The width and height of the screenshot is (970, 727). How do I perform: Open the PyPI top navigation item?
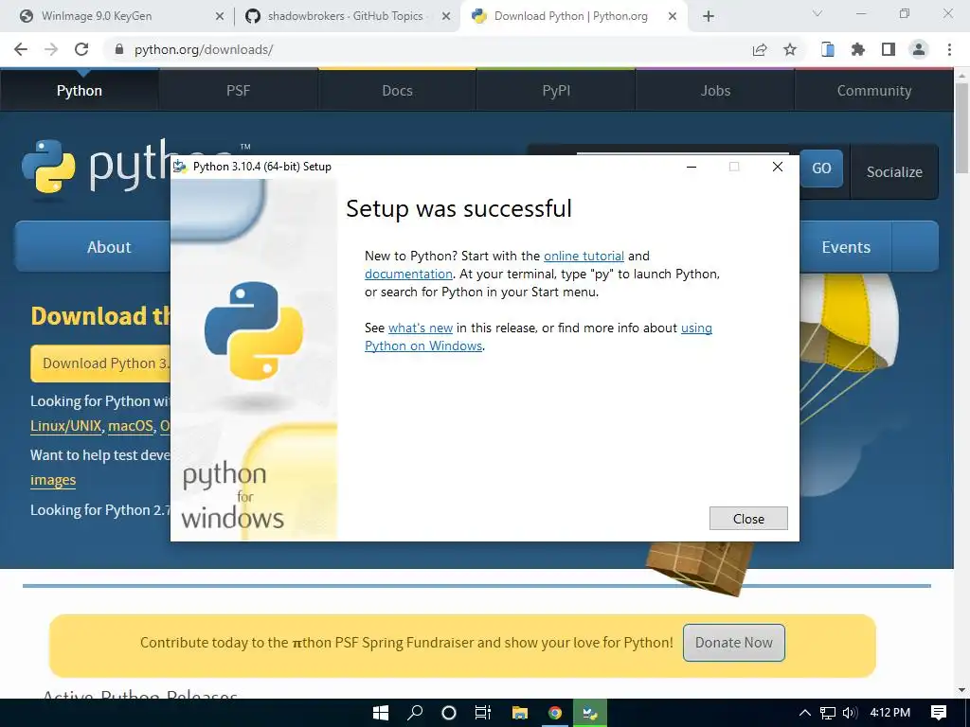(x=556, y=91)
